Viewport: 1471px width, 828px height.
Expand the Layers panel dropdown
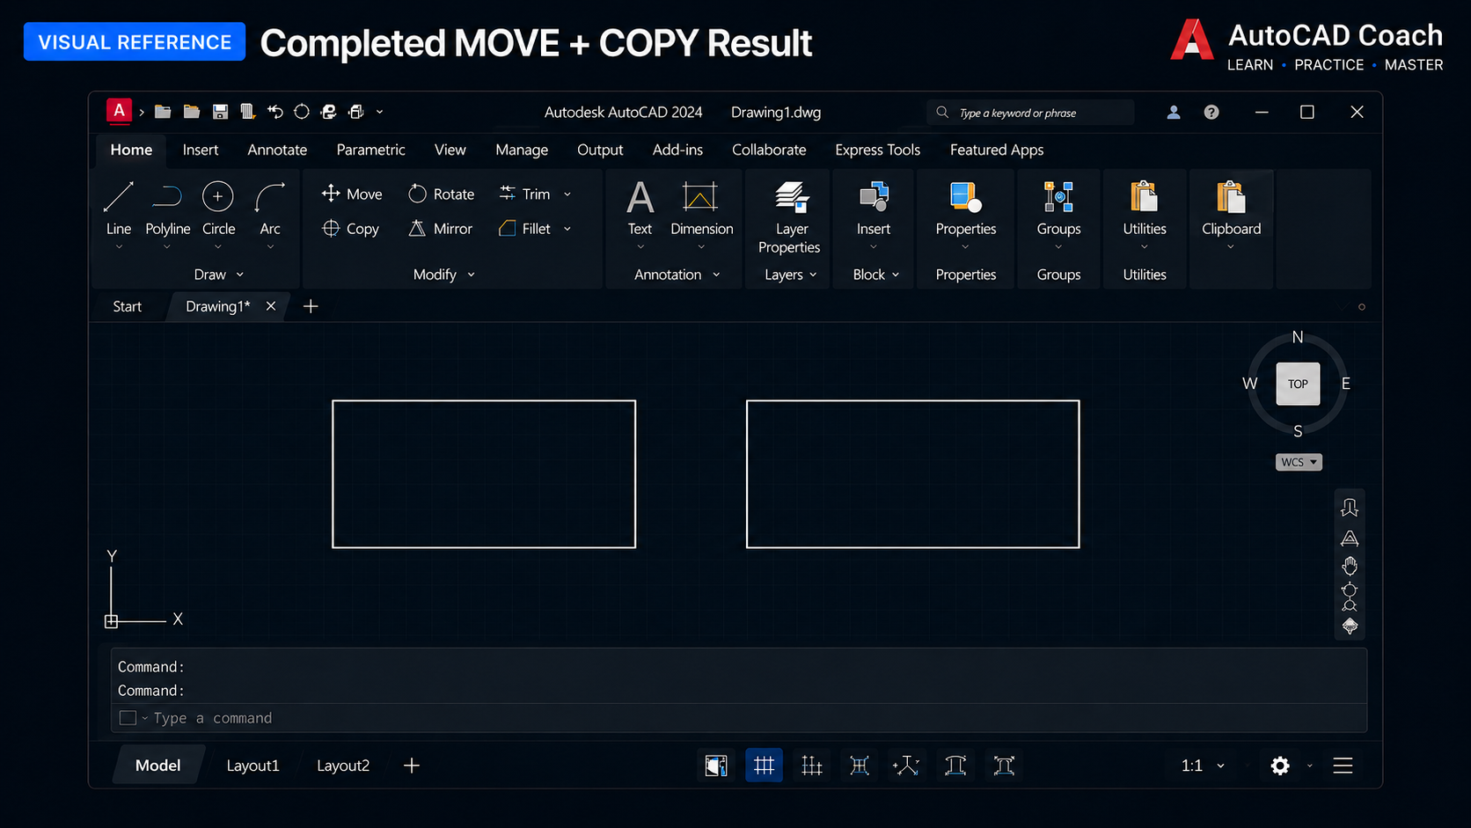click(x=791, y=275)
